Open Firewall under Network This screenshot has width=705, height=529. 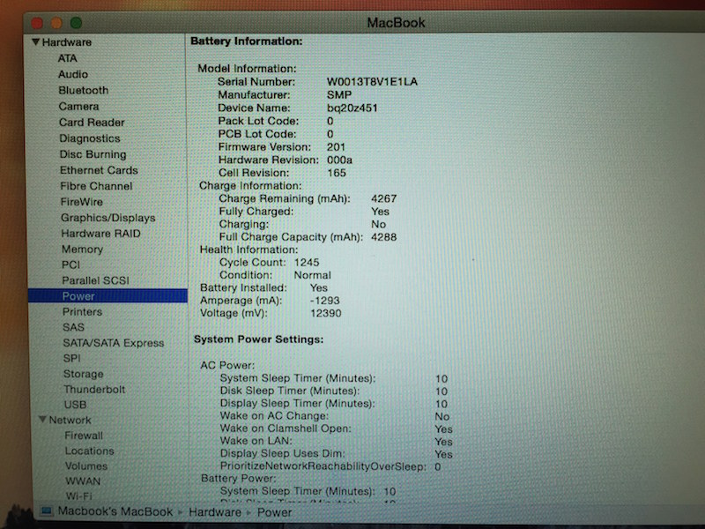click(x=84, y=436)
